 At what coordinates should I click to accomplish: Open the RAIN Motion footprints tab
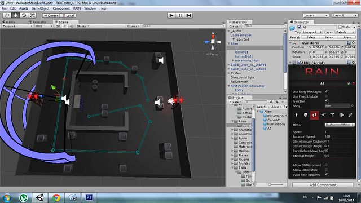[314, 115]
